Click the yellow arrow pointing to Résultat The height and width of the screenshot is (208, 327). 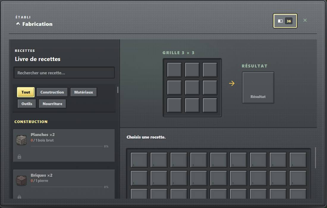click(x=232, y=83)
